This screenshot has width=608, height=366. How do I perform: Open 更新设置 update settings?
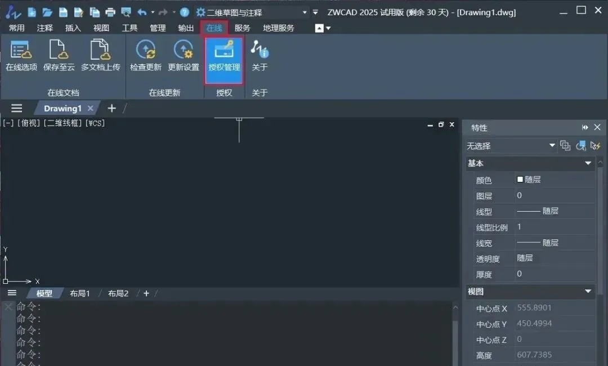pyautogui.click(x=184, y=56)
